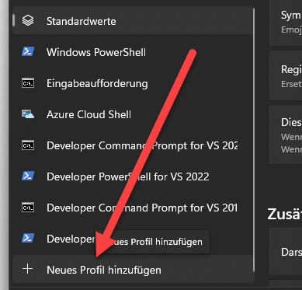This screenshot has height=290, width=302.
Task: Click the VS 2022 Command Prompt icon
Action: point(28,145)
